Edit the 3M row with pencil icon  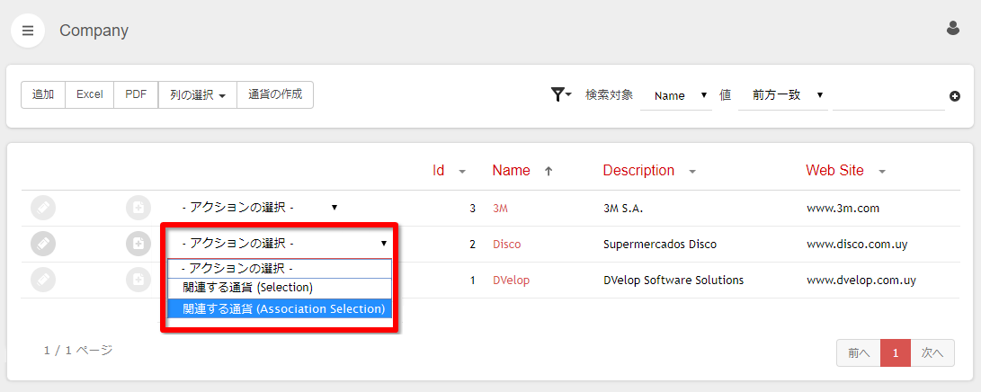[x=42, y=209]
